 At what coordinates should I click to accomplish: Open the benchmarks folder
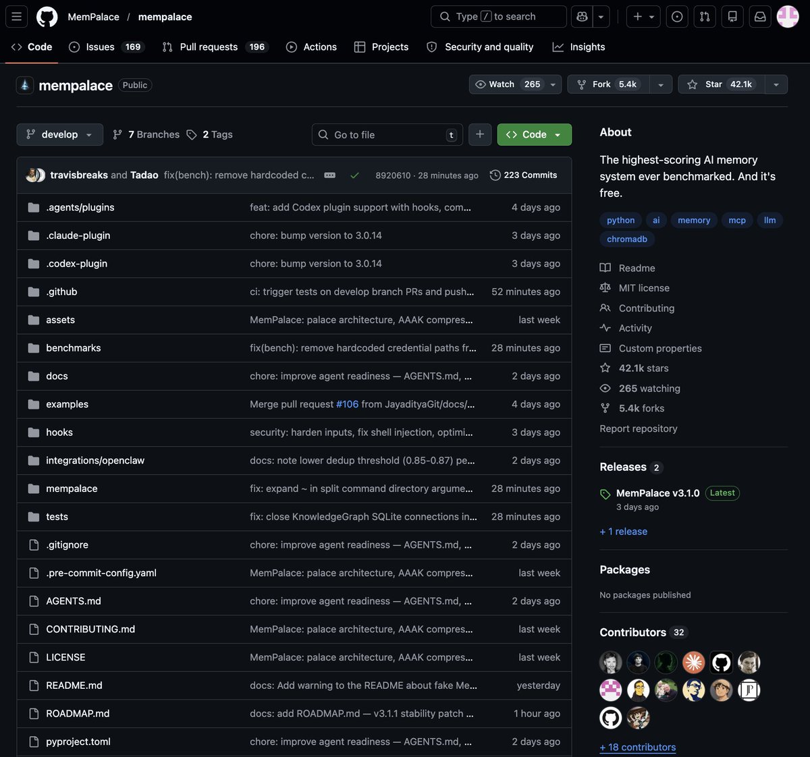point(74,348)
